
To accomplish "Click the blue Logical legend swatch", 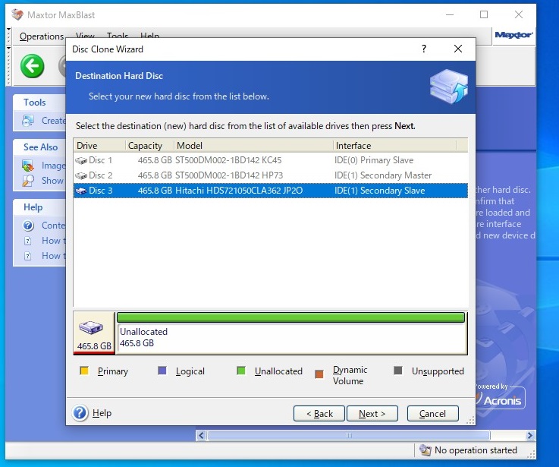I will [162, 371].
